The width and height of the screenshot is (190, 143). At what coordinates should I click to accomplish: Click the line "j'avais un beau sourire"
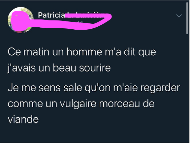tap(59, 68)
